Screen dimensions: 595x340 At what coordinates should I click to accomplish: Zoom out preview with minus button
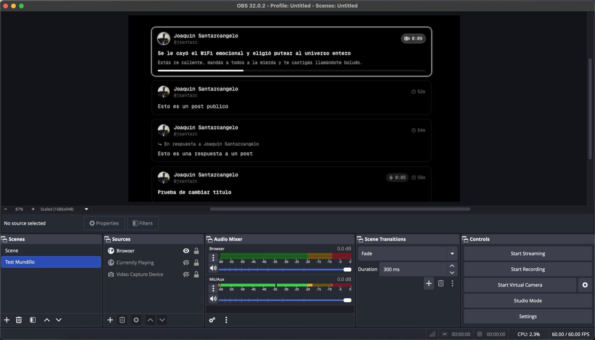pyautogui.click(x=6, y=209)
